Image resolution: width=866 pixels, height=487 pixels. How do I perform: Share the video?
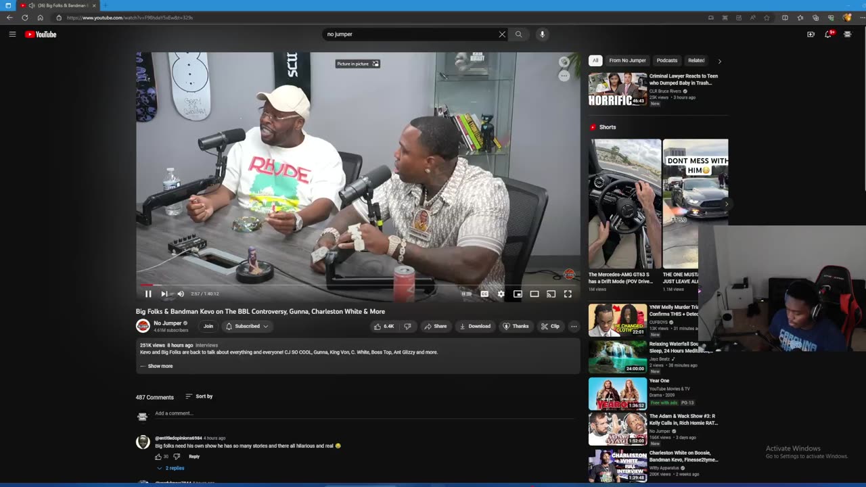point(435,326)
